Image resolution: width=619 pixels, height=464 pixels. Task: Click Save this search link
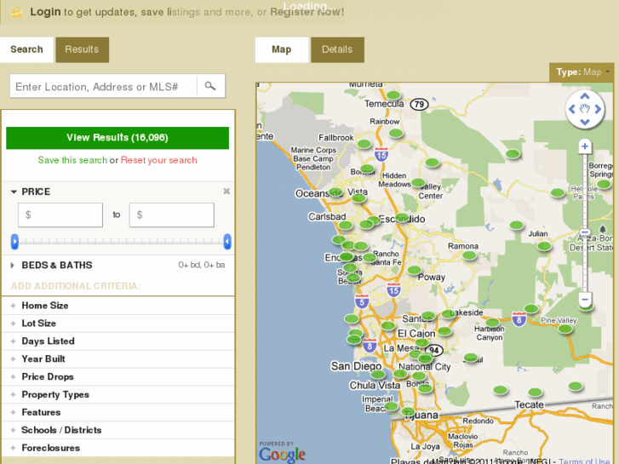point(72,160)
